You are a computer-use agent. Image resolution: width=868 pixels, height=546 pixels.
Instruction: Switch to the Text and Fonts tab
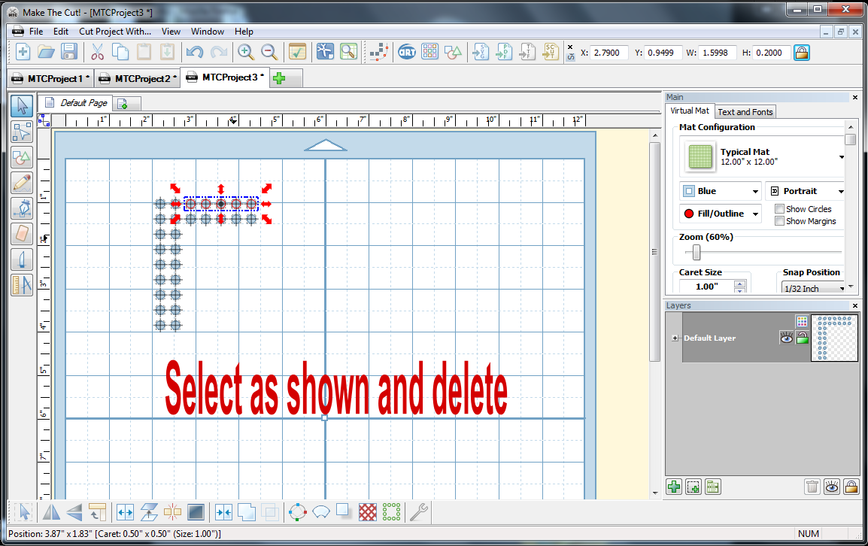pos(745,112)
